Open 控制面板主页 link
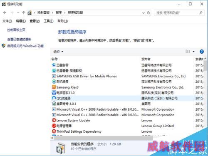Screen dimensions: 208x156 tap(16, 30)
